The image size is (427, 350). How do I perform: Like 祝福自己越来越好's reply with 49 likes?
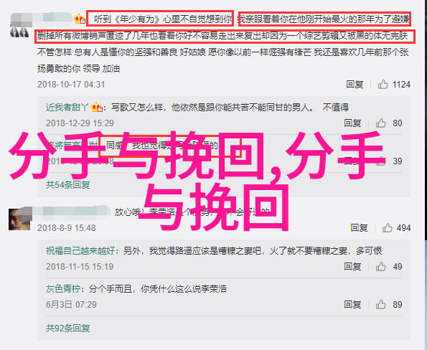[380, 267]
